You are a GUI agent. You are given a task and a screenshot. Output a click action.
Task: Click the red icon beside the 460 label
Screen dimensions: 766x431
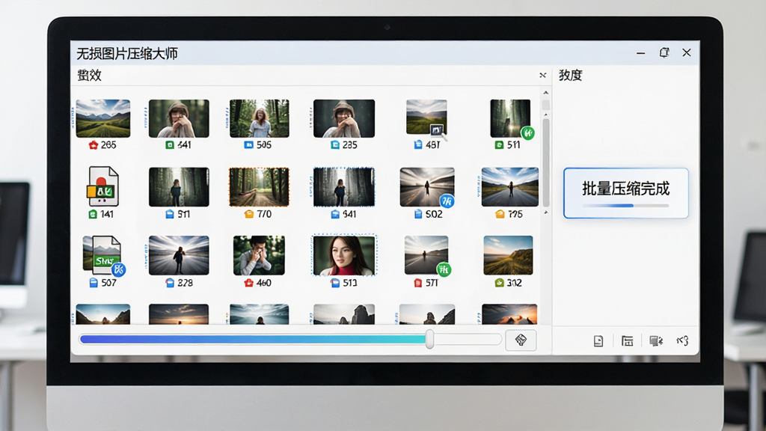248,283
